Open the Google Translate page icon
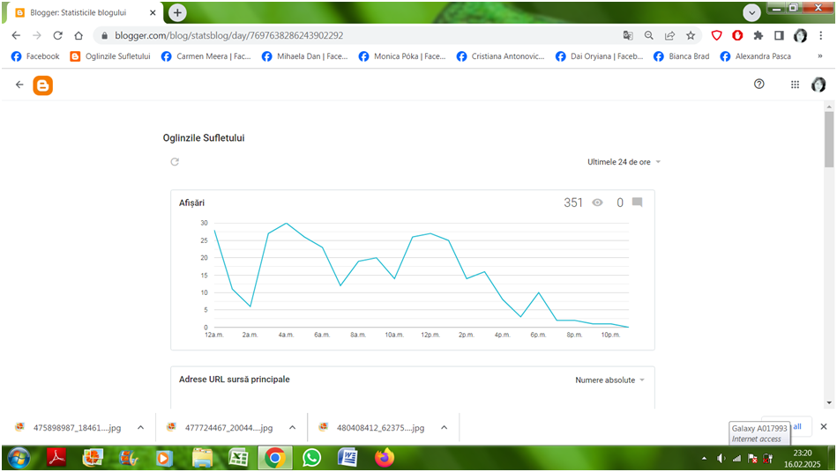Viewport: 837px width, 472px height. (x=628, y=36)
